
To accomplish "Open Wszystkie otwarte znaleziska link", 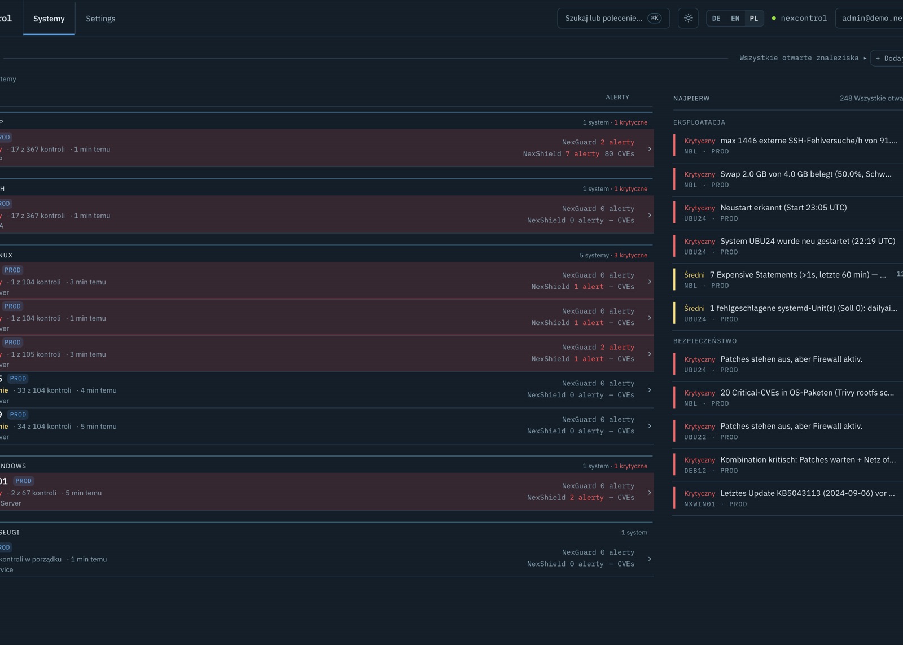I will [x=803, y=58].
